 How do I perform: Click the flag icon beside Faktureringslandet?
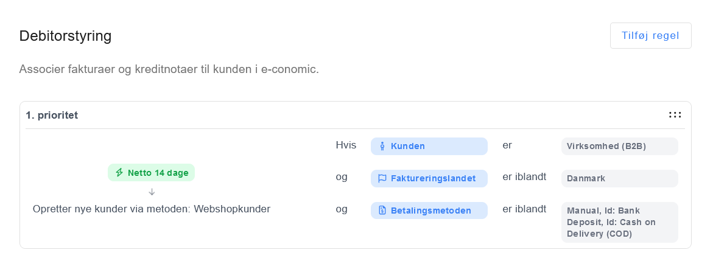pos(382,178)
